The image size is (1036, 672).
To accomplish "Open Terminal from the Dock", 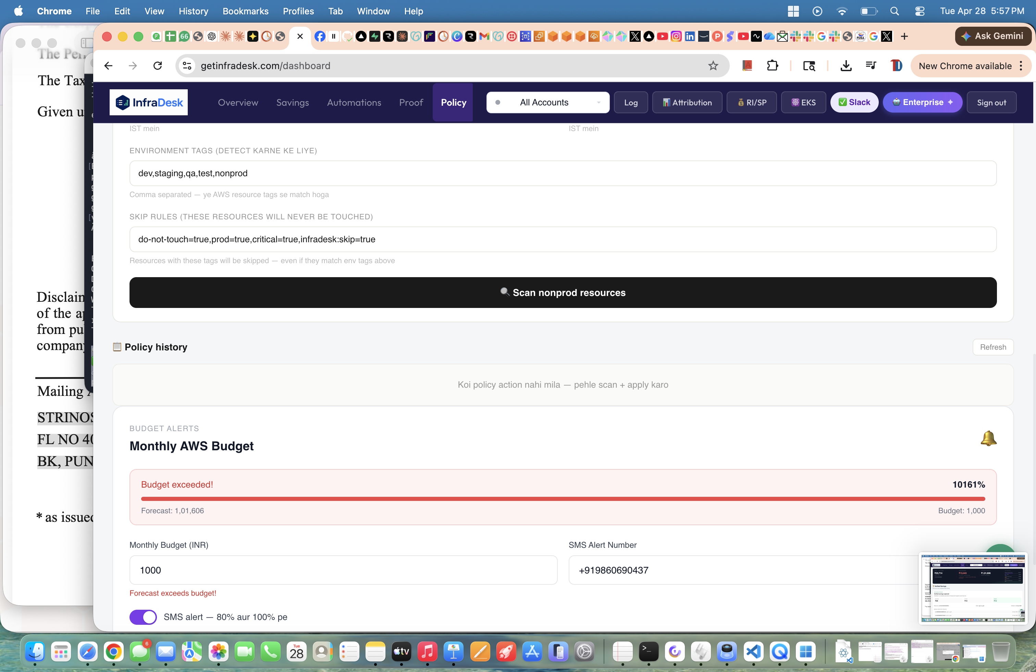I will (649, 651).
